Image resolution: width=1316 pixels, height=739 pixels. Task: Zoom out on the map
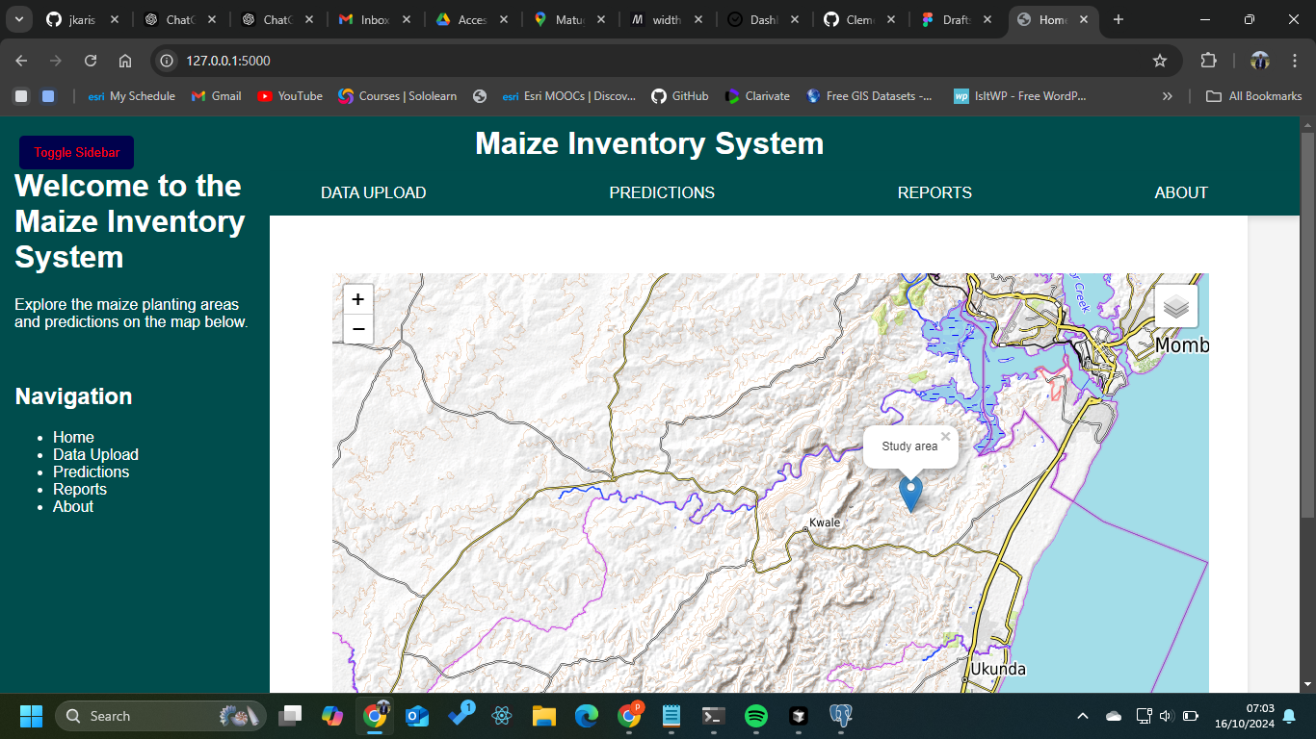pos(358,329)
